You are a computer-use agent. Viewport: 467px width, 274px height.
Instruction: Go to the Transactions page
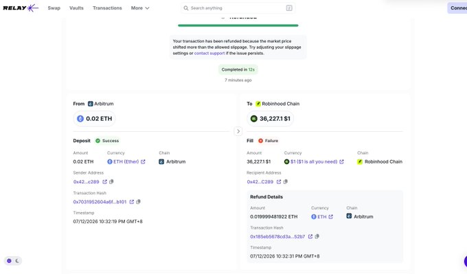(x=107, y=8)
